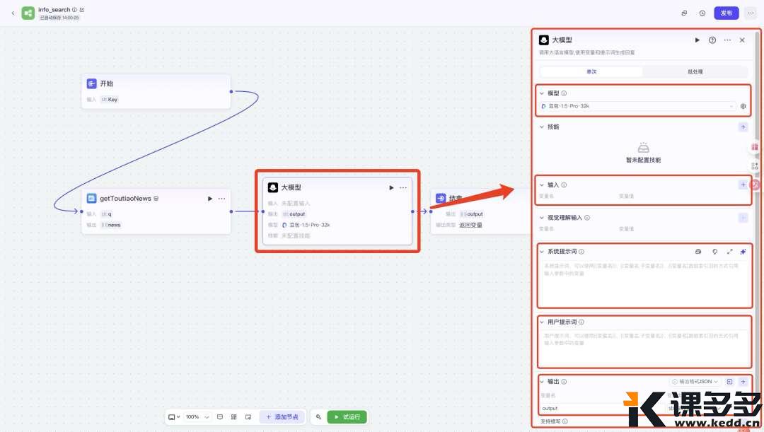Open 大模型 canvas node more options
The width and height of the screenshot is (764, 432).
point(403,187)
